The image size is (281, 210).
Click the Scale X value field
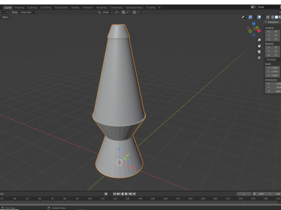(273, 68)
